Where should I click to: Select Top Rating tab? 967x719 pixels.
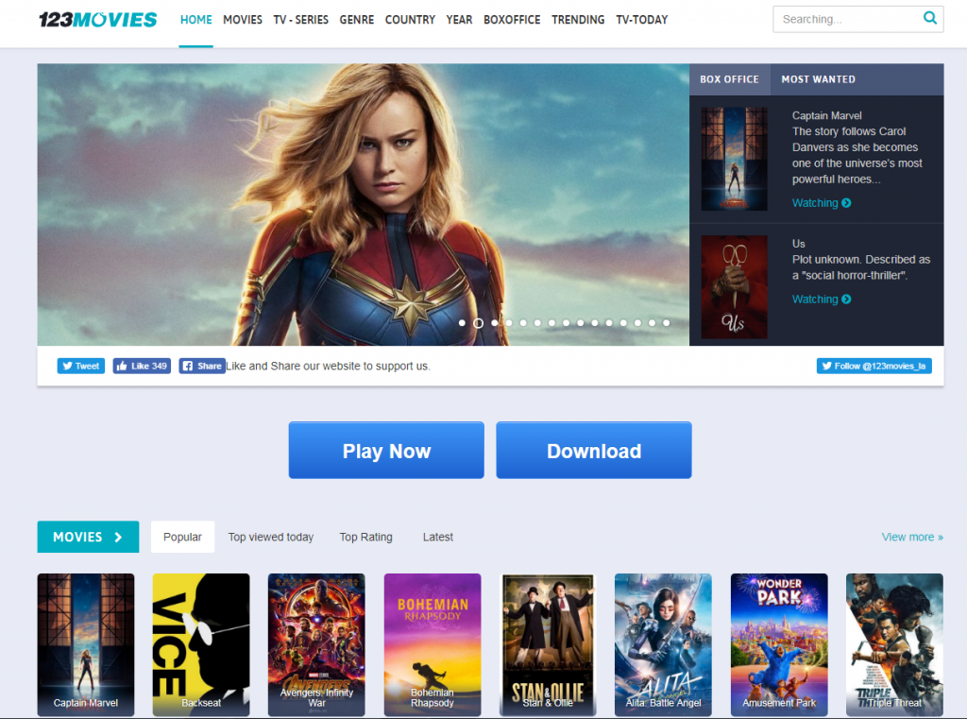[365, 537]
